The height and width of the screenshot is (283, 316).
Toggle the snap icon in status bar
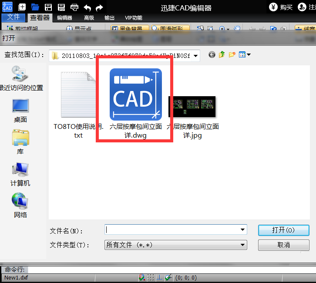pos(142,277)
